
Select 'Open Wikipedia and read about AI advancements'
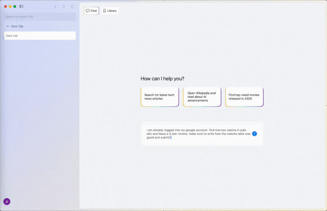point(202,97)
